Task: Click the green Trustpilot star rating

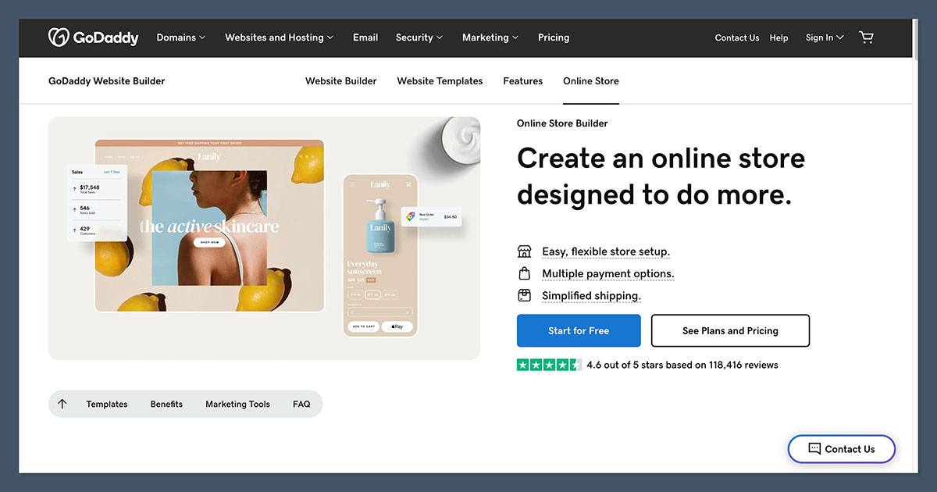Action: point(549,365)
